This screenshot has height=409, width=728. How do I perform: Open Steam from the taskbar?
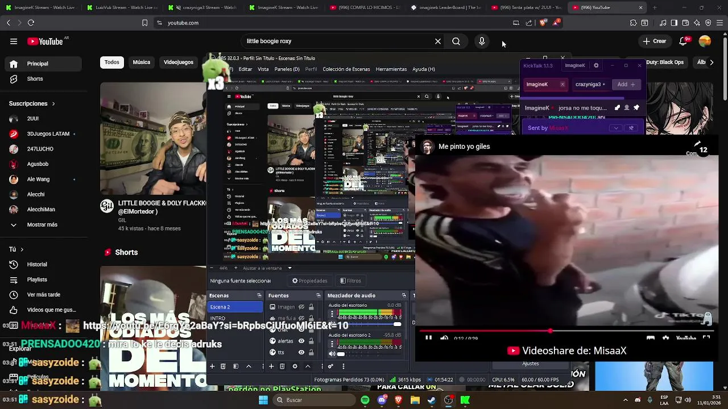coord(432,400)
